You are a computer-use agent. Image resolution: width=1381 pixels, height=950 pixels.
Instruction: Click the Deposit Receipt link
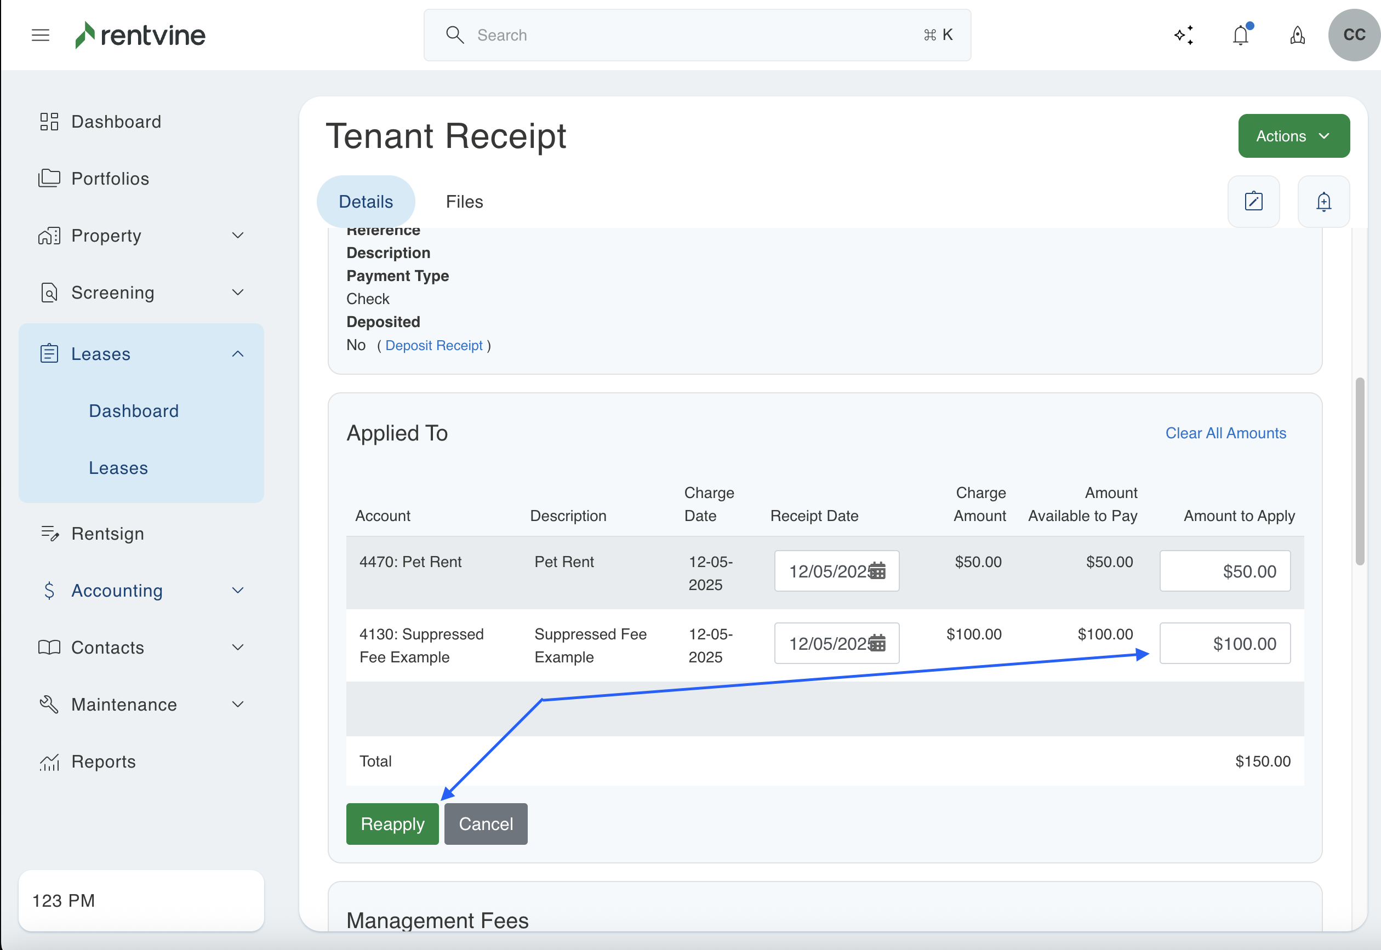pos(434,345)
